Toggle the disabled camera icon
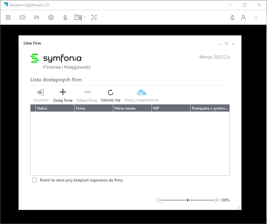The height and width of the screenshot is (224, 267). 78,17
